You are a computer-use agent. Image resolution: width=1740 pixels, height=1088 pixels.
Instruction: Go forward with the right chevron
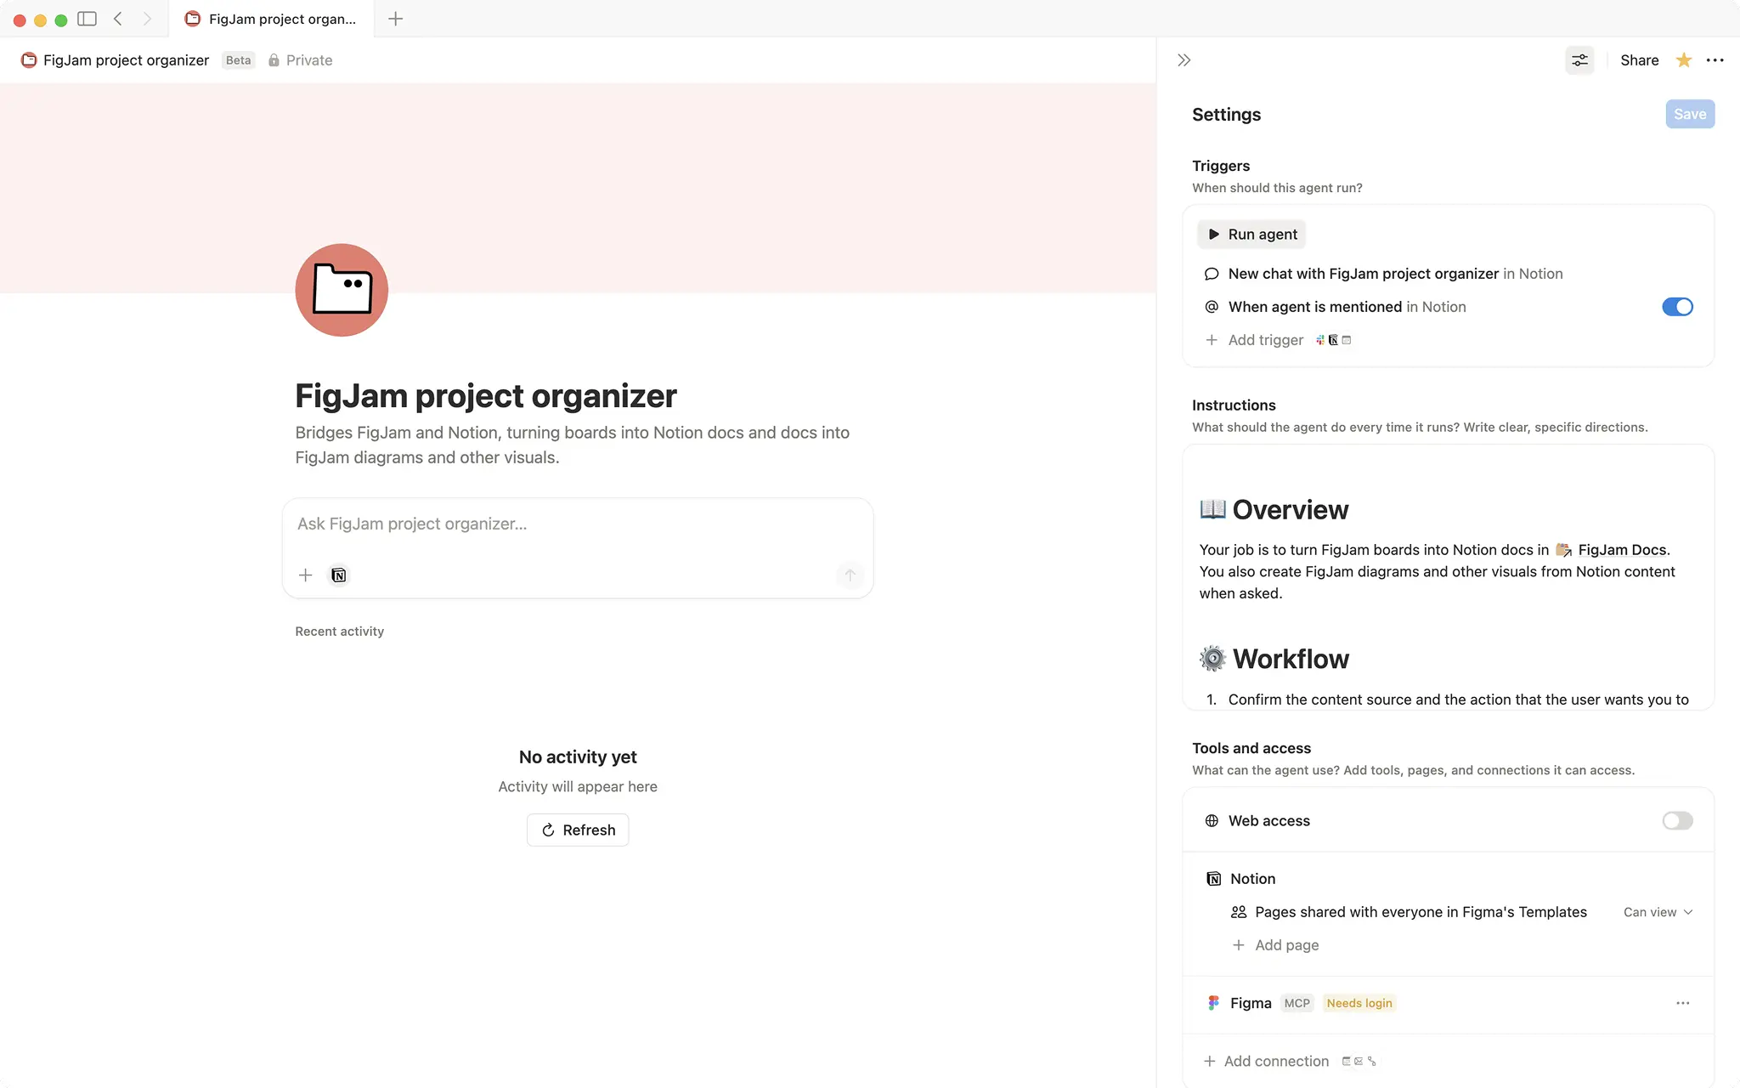point(147,19)
